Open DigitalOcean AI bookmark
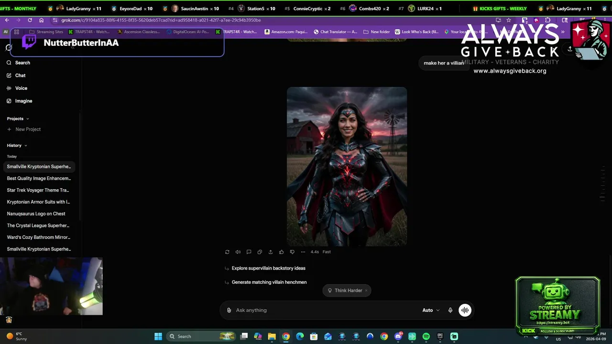 (187, 32)
